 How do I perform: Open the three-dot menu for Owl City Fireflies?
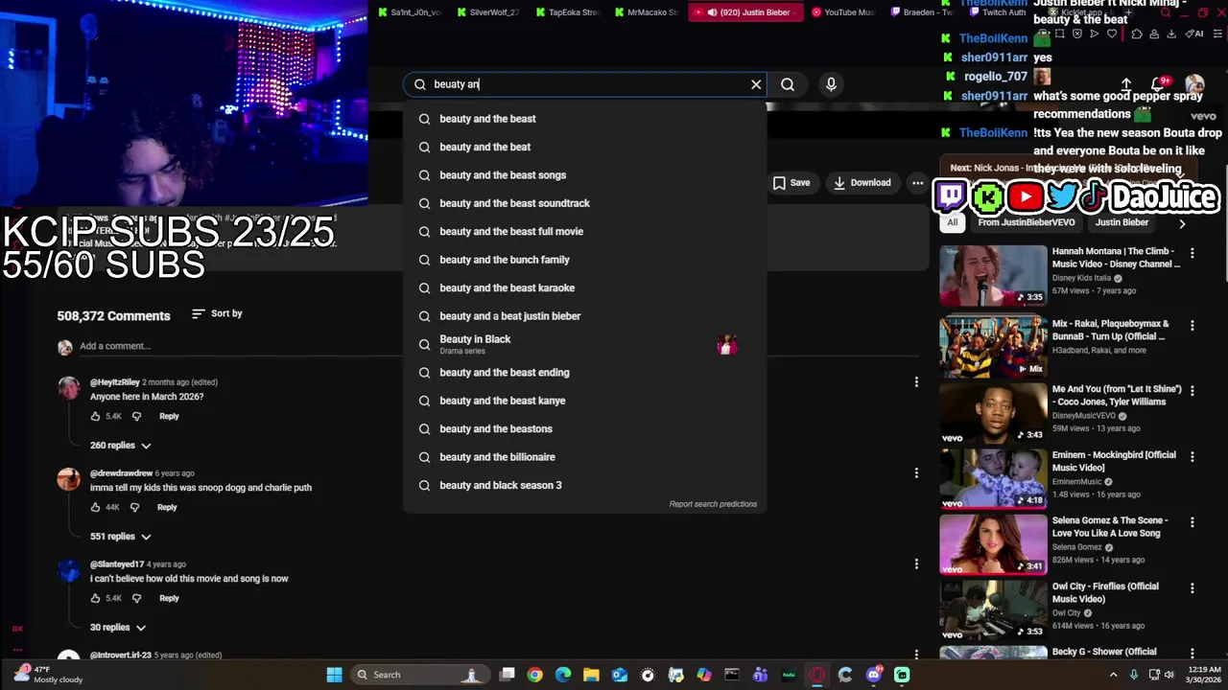[1193, 588]
